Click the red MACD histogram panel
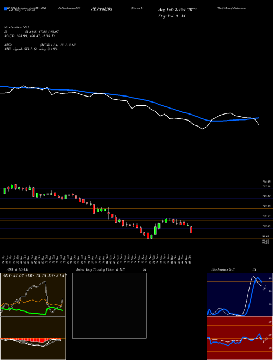This screenshot has width=273, height=360. pyautogui.click(x=33, y=338)
